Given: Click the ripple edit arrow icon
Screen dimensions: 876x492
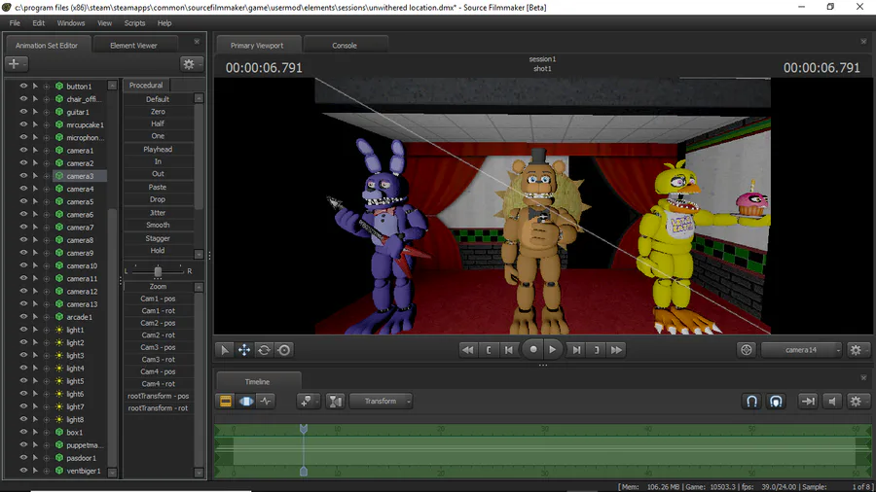Looking at the screenshot, I should (x=808, y=401).
